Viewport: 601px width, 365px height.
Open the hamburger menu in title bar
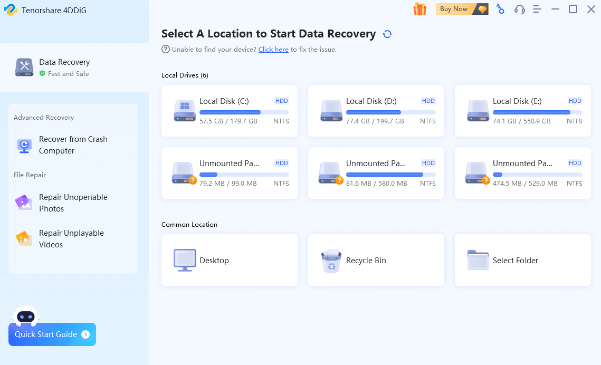click(537, 9)
